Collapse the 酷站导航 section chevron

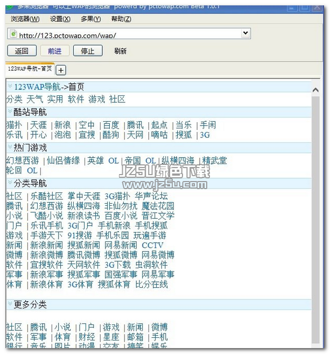click(10, 111)
